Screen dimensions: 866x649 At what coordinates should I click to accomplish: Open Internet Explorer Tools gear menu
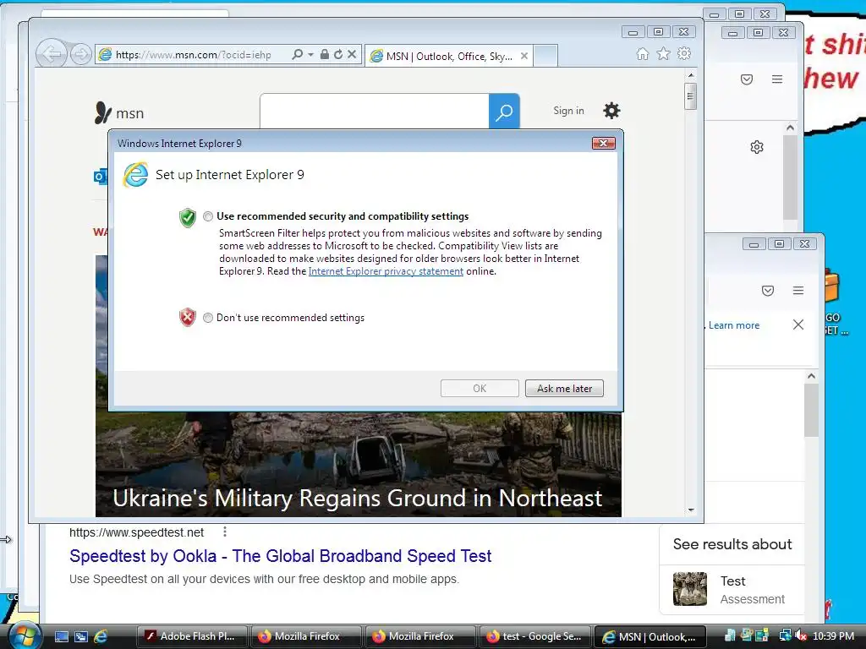coord(684,53)
